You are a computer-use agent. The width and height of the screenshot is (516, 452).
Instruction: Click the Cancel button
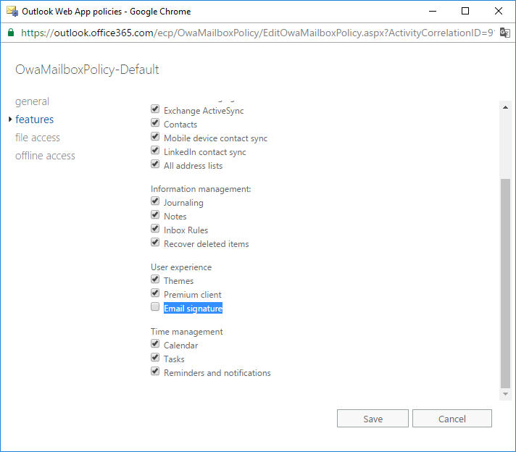pyautogui.click(x=451, y=419)
